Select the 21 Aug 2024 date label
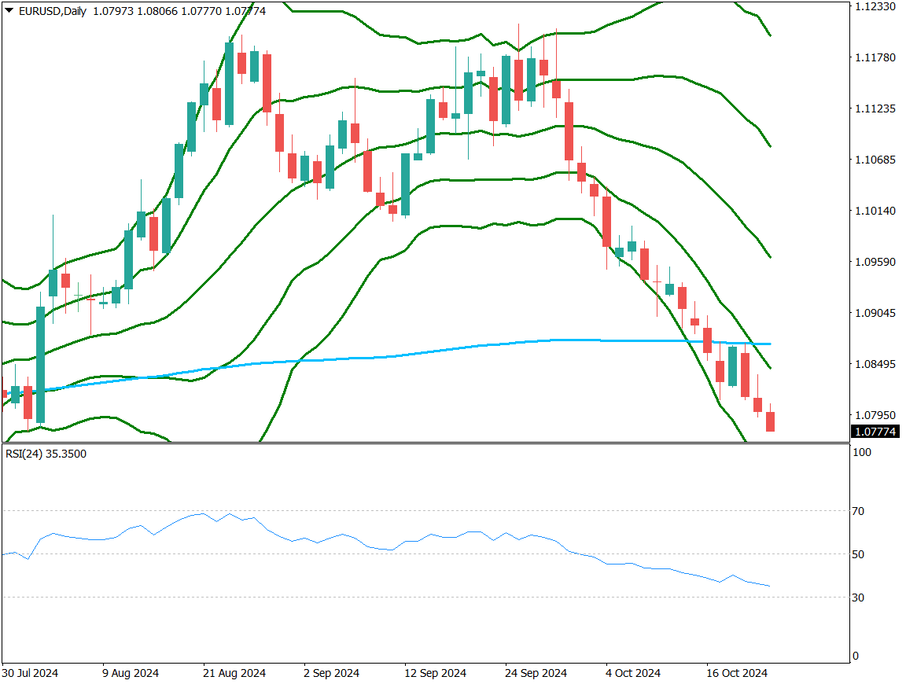This screenshot has width=906, height=684. coord(235,673)
